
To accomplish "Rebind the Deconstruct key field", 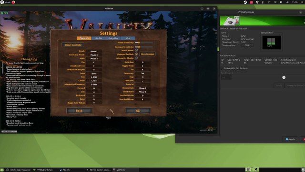I will pyautogui.click(x=142, y=88).
